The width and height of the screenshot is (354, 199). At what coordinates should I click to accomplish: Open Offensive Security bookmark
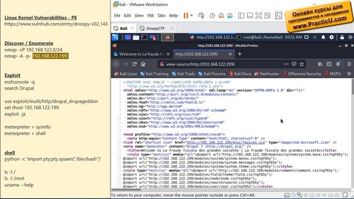click(x=302, y=74)
